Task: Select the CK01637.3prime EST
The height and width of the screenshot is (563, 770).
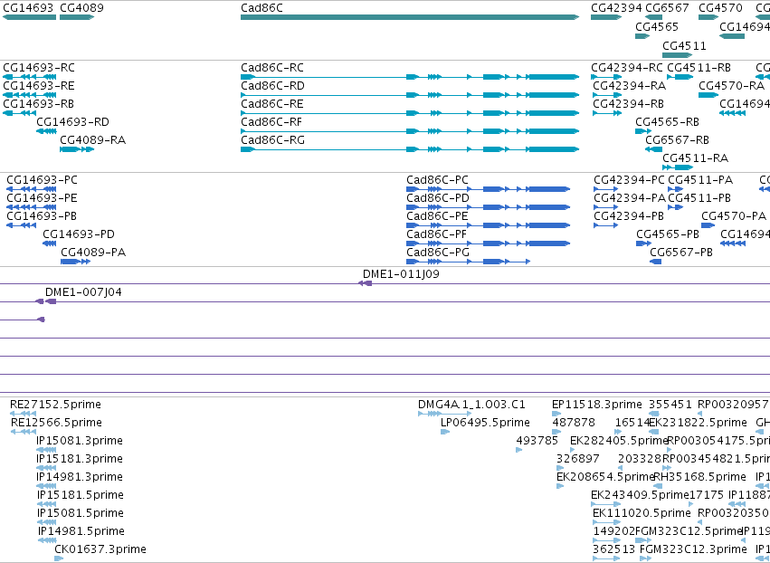Action: point(59,558)
